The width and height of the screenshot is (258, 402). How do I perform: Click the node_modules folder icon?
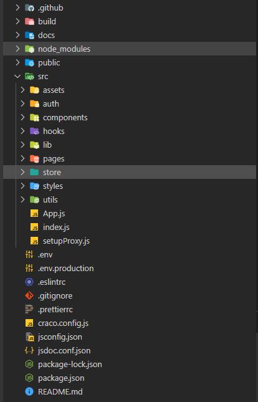(29, 49)
